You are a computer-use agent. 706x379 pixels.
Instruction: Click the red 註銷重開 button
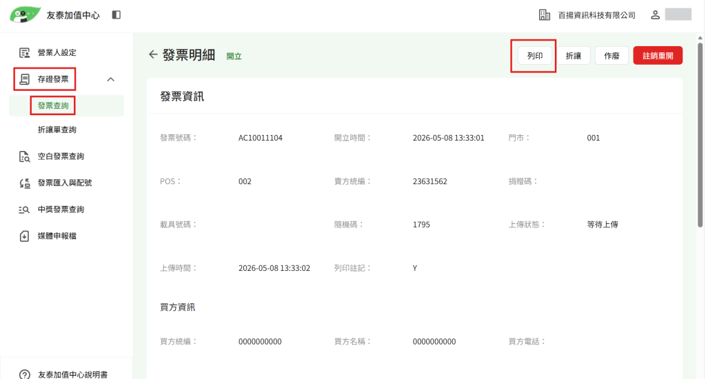[658, 56]
